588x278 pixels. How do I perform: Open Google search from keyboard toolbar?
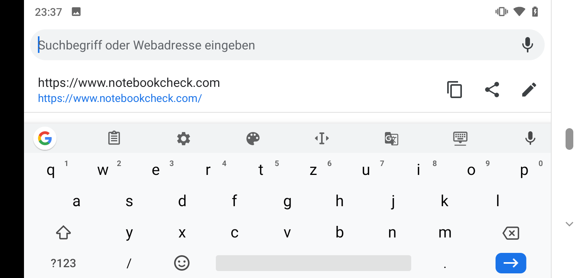[x=45, y=138]
